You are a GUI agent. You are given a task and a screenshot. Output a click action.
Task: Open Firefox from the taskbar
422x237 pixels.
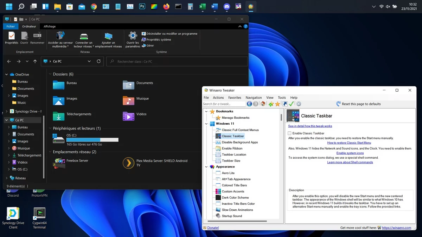[x=166, y=6]
